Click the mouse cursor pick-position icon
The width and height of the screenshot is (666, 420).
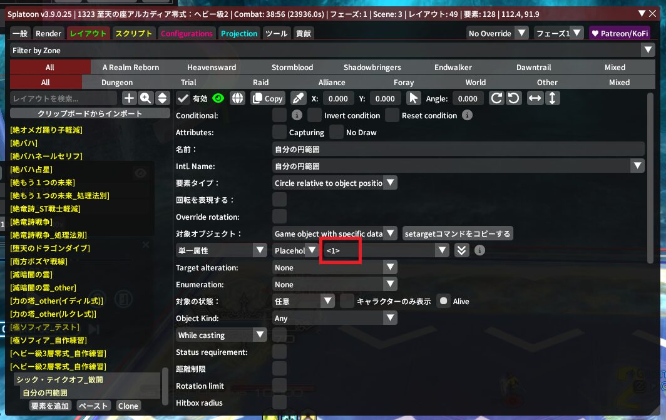point(413,98)
